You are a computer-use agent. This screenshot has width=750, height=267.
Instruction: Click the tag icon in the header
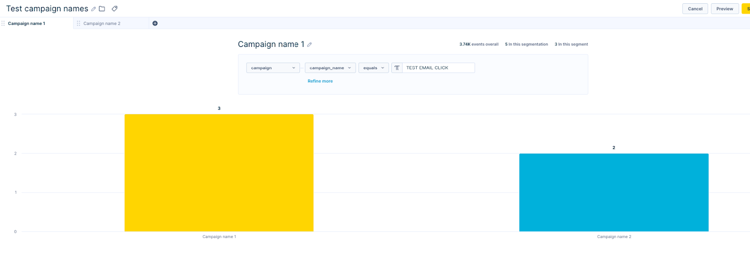(114, 9)
